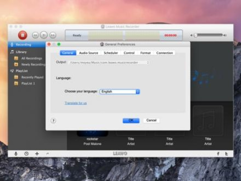Switch to the Format tab
The width and height of the screenshot is (241, 181).
pyautogui.click(x=145, y=53)
